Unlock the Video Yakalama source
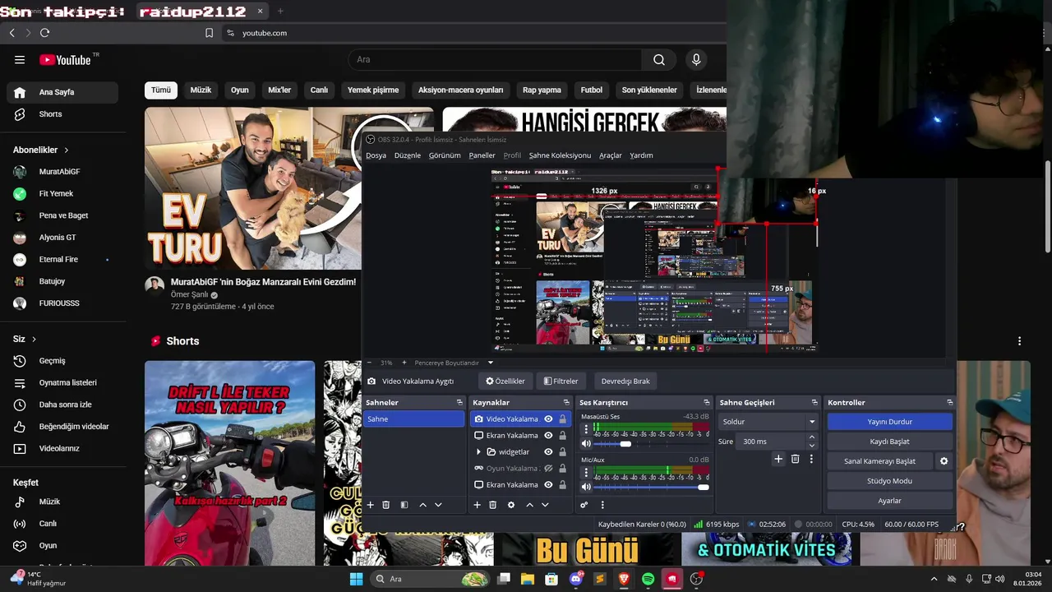This screenshot has height=592, width=1052. point(562,419)
